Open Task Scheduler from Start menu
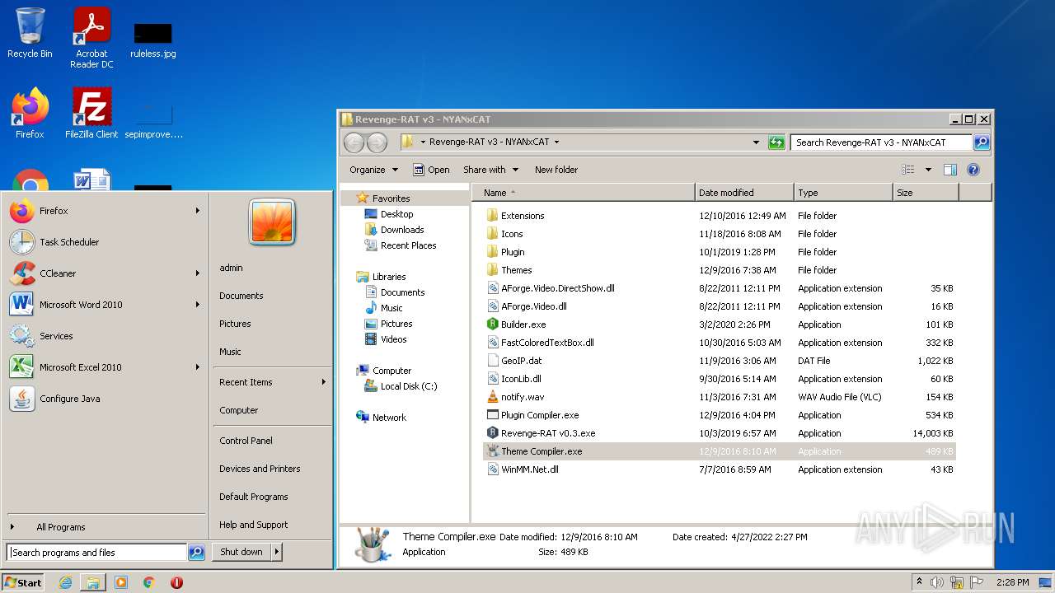The width and height of the screenshot is (1055, 593). 105,242
